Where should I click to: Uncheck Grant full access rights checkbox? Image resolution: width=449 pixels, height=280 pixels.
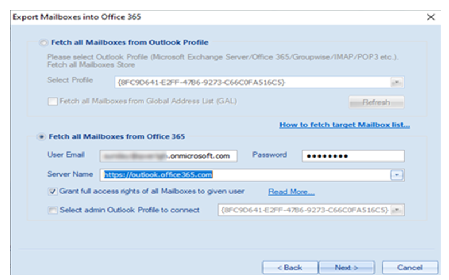tap(53, 192)
